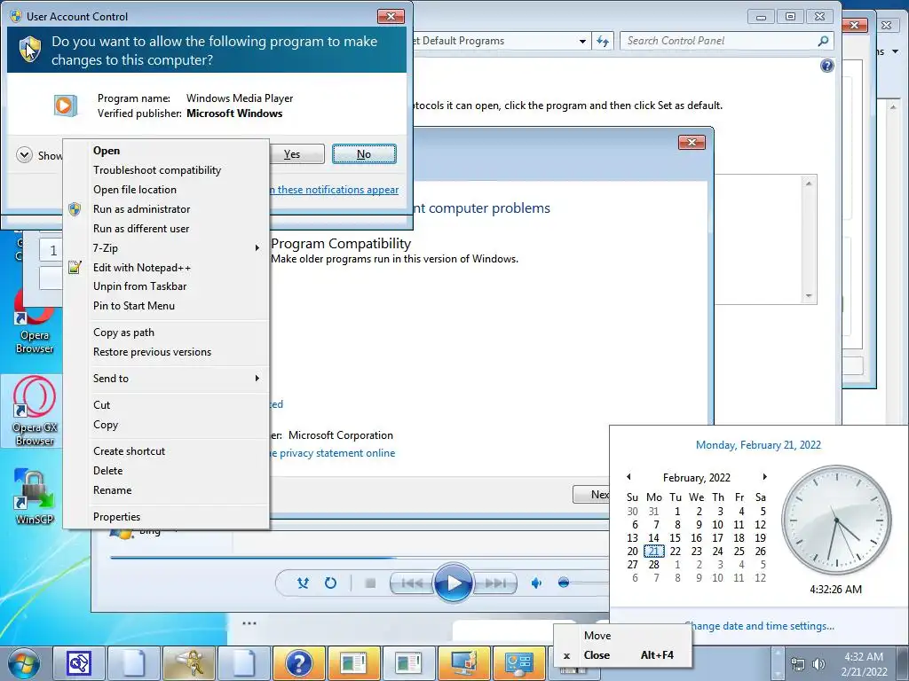Image resolution: width=909 pixels, height=681 pixels.
Task: Click the February, 2022 calendar heading
Action: point(697,478)
